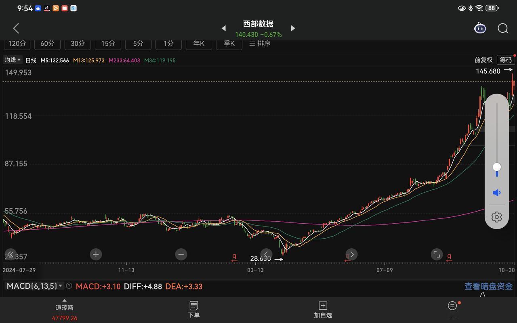This screenshot has width=517, height=323.
Task: Switch to the 60分 timeframe tab
Action: coord(47,43)
